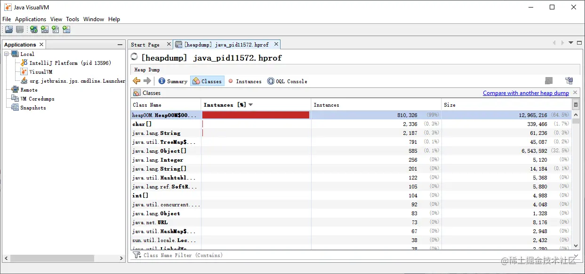The height and width of the screenshot is (274, 585).
Task: Open the table column chooser icon
Action: [576, 105]
